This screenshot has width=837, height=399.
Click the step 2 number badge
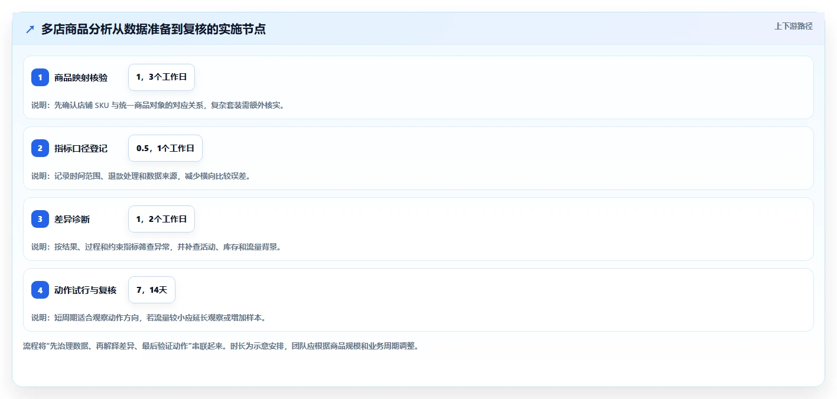pos(40,148)
